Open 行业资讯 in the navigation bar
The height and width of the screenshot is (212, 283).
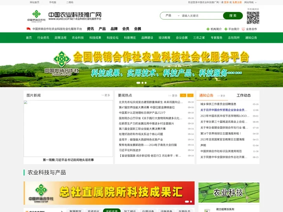(x=43, y=38)
